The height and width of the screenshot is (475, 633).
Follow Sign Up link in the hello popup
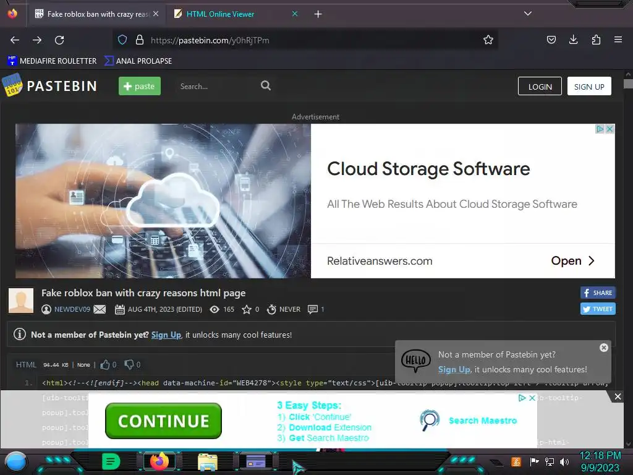[x=454, y=370]
